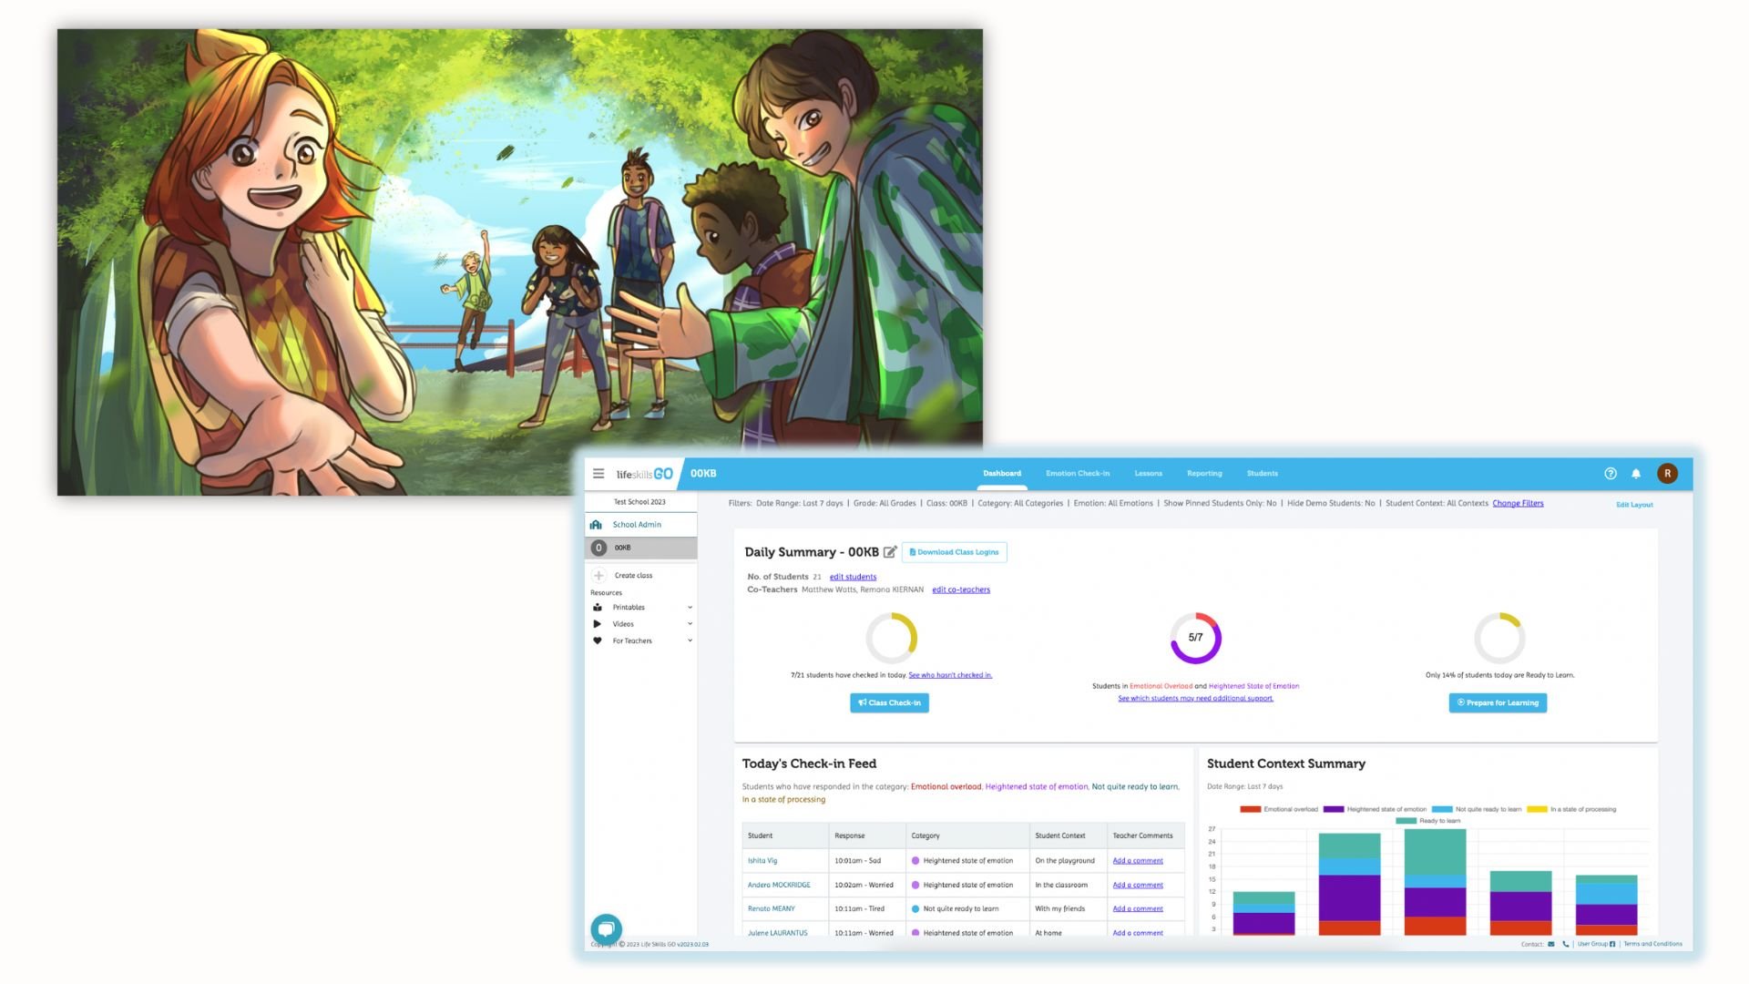Open the user avatar R menu
Screen dimensions: 1749x984
tap(1667, 474)
